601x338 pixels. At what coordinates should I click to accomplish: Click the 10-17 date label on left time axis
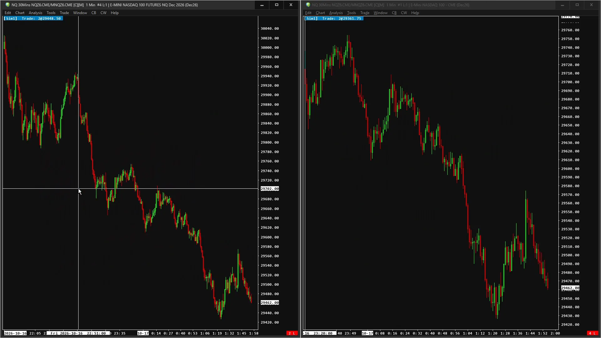click(143, 333)
